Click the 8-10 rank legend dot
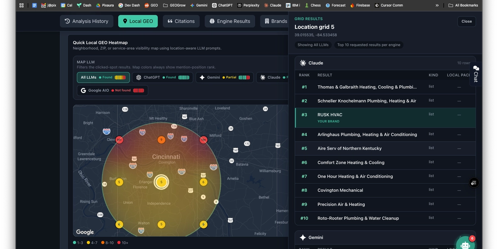The image size is (498, 249). (x=102, y=242)
